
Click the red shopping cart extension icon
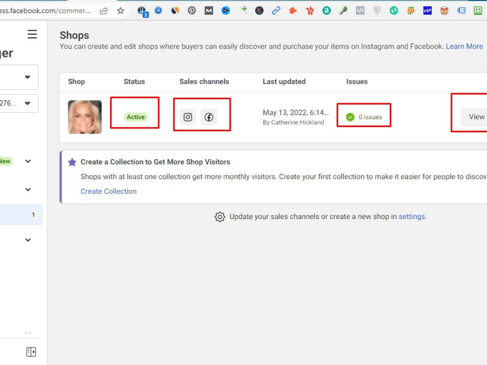tap(310, 11)
